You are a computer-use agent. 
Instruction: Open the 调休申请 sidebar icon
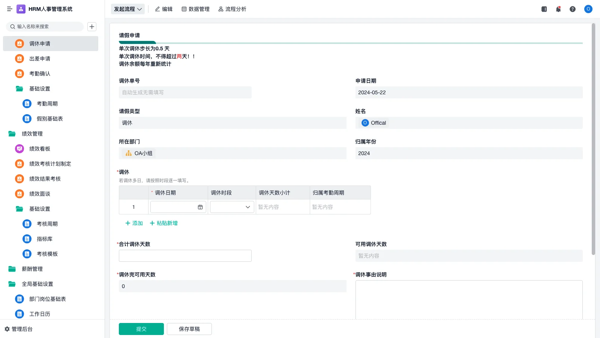(19, 43)
